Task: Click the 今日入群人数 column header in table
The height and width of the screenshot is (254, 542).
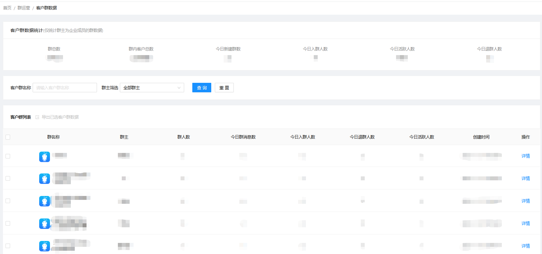Action: [x=303, y=137]
